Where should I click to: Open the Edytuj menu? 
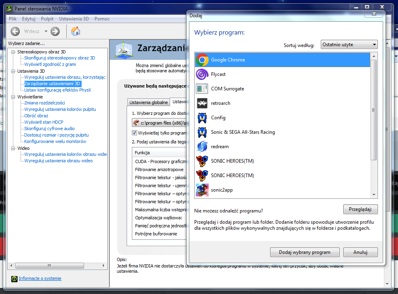29,19
